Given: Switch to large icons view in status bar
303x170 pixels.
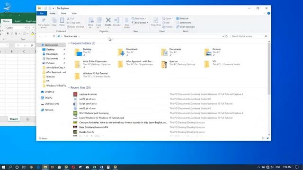Looking at the screenshot, I should tap(268, 138).
